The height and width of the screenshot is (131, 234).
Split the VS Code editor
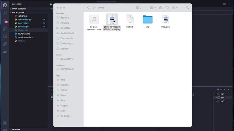click(224, 4)
